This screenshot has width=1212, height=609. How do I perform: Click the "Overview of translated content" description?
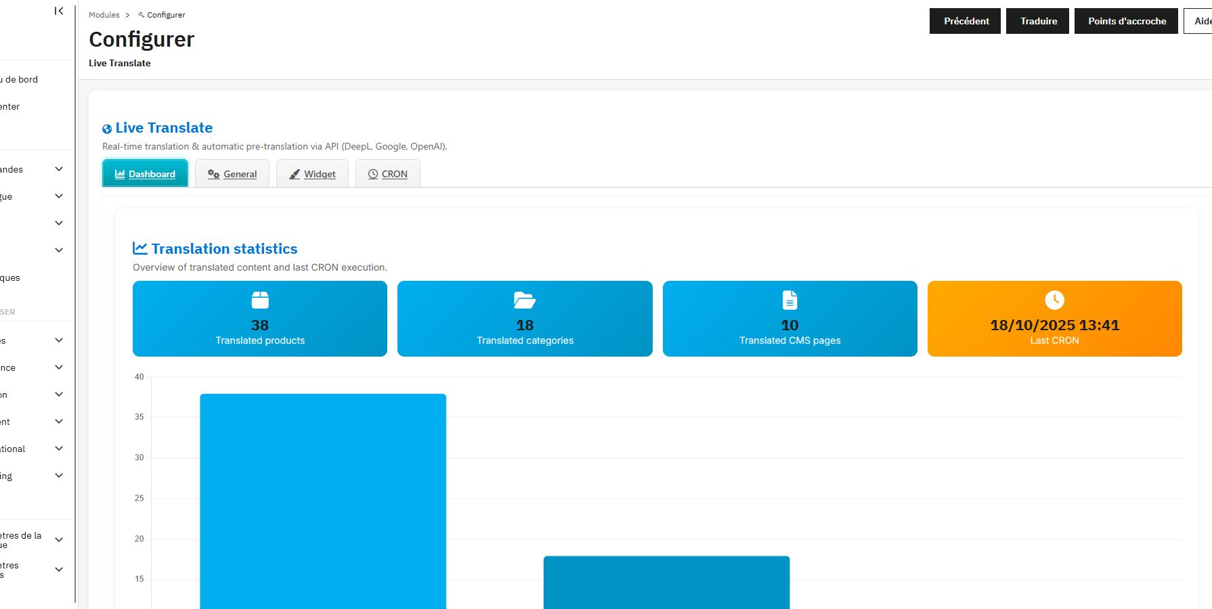pos(260,267)
